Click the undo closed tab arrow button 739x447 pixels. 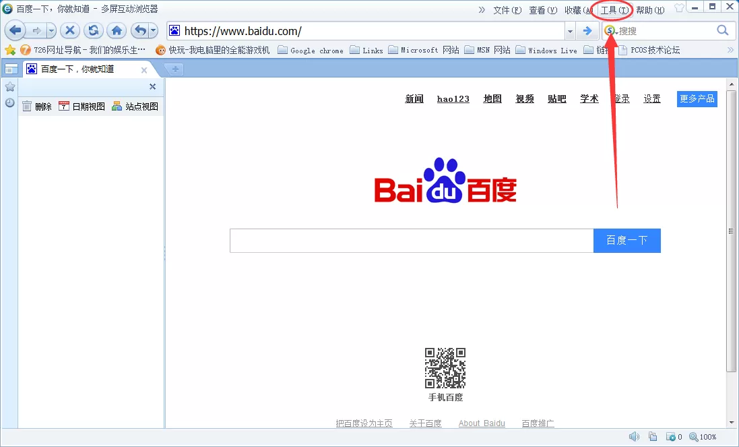tap(140, 30)
